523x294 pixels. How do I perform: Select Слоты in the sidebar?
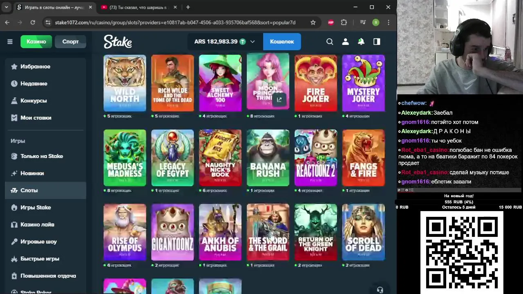coord(45,191)
